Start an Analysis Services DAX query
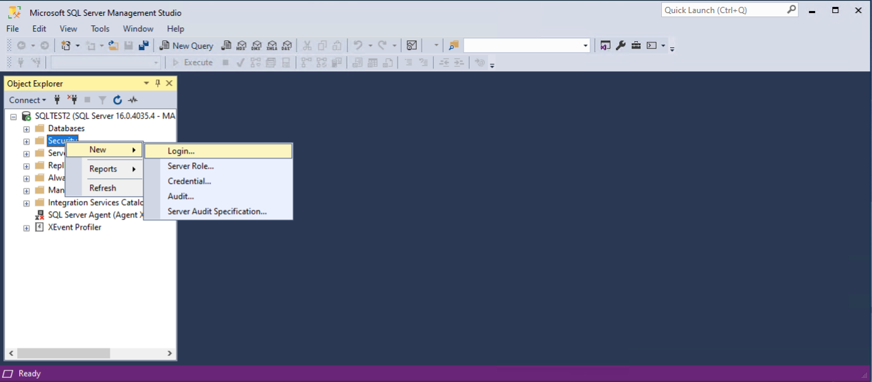872x382 pixels. (286, 45)
